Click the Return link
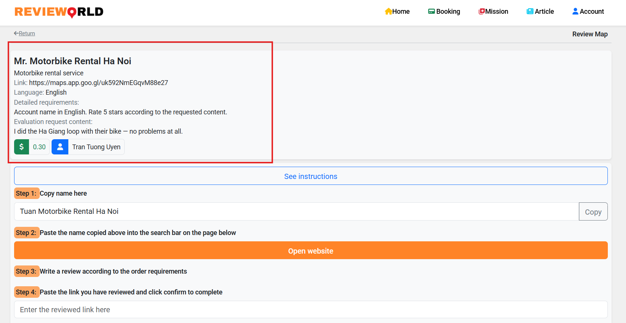The width and height of the screenshot is (626, 323). click(24, 33)
